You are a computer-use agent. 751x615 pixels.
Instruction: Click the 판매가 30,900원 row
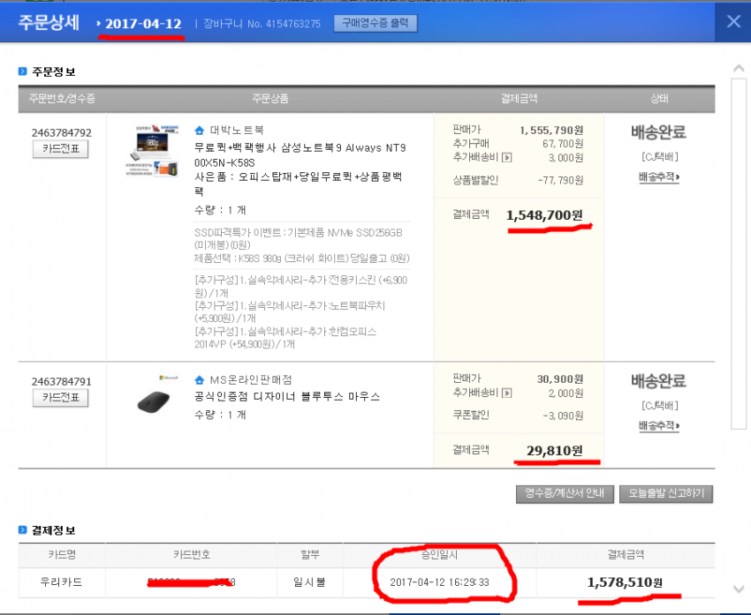click(x=518, y=379)
